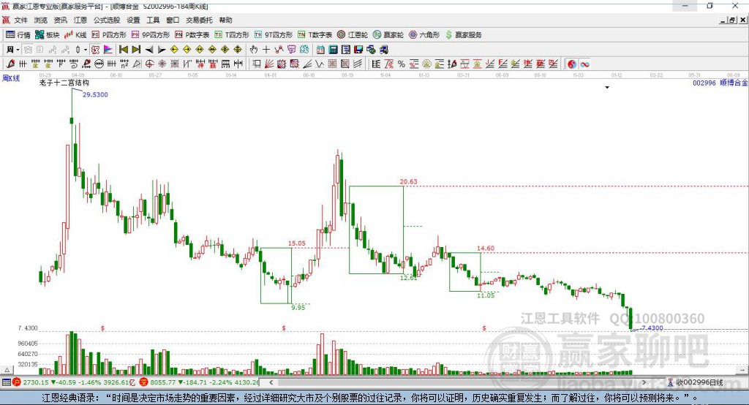Click the pink-blue histogram indicator icon
The width and height of the screenshot is (749, 405).
[x=108, y=50]
